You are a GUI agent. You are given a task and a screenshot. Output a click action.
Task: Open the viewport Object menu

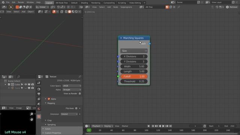click(x=30, y=12)
